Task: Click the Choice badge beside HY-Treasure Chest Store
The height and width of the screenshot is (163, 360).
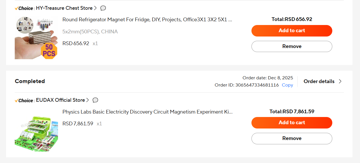Action: (x=24, y=8)
